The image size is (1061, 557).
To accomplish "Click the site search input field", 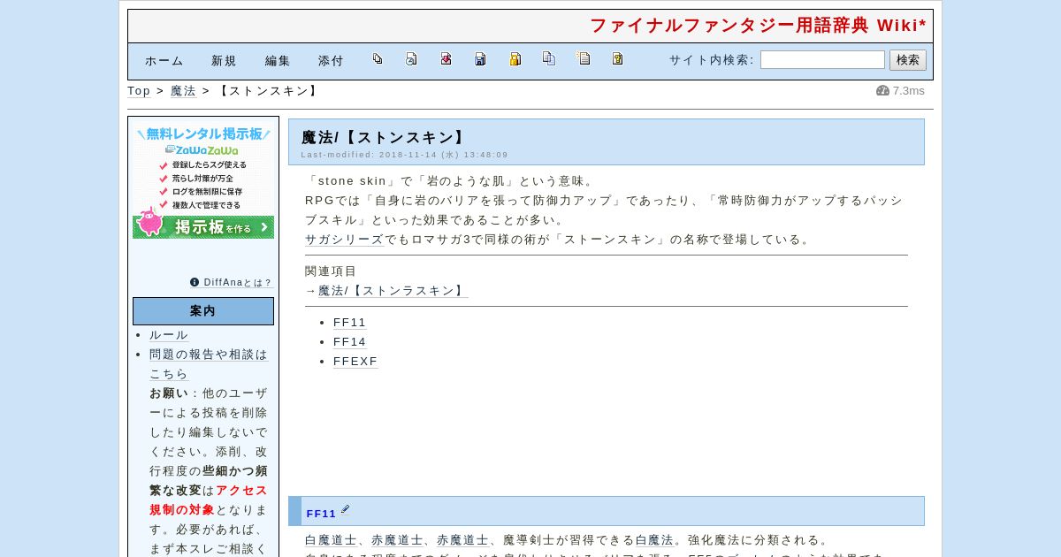I will 822,59.
